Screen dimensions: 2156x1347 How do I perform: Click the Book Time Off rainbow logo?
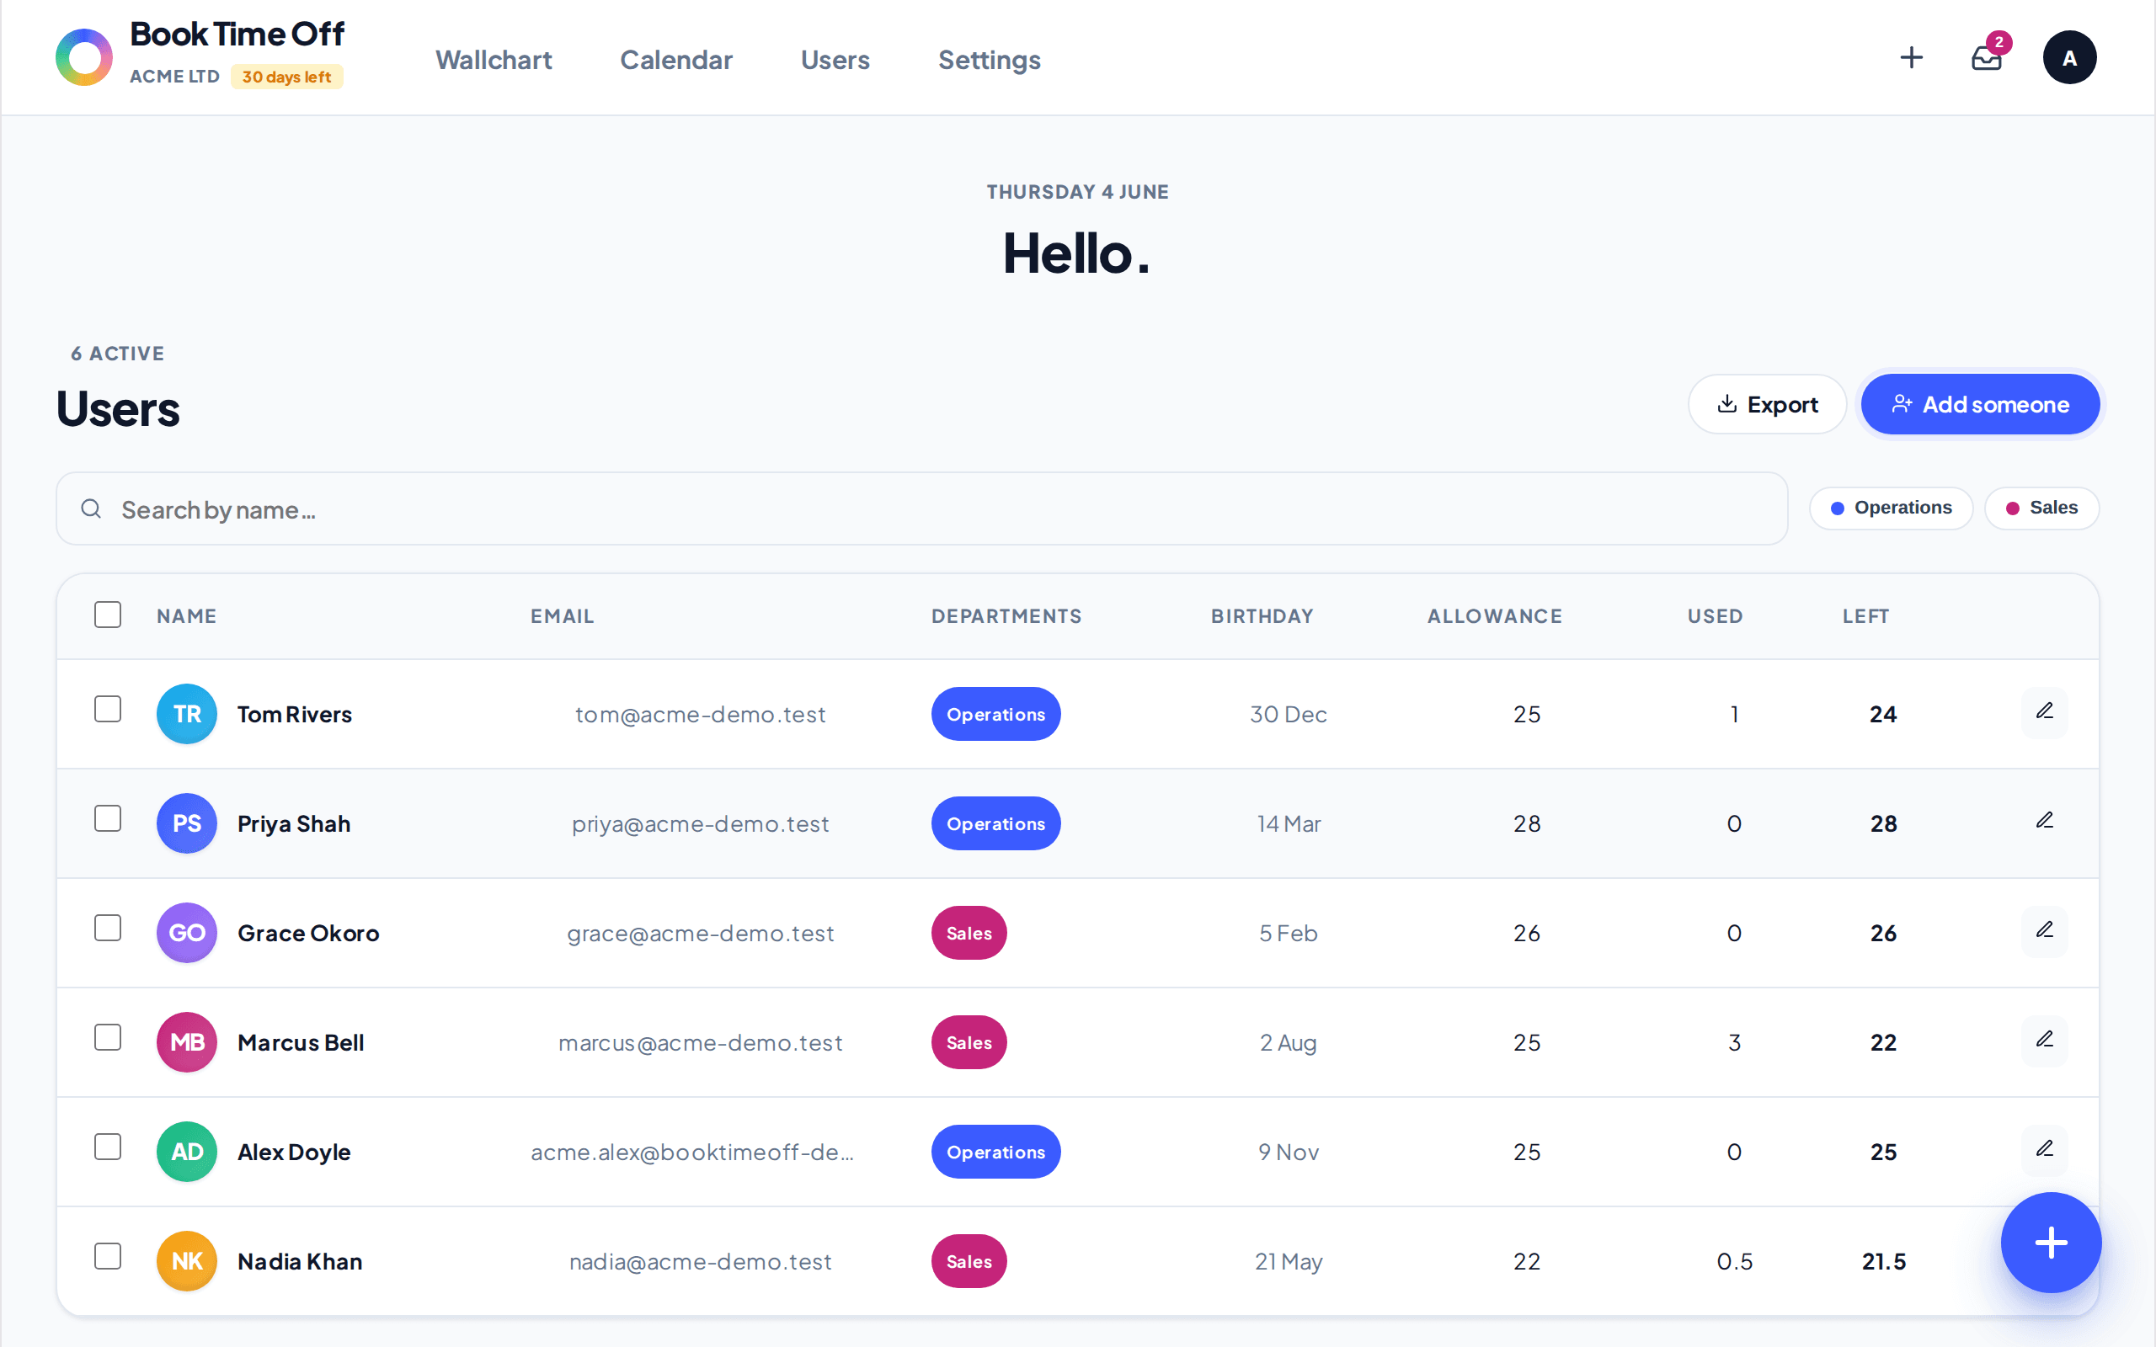pyautogui.click(x=84, y=58)
